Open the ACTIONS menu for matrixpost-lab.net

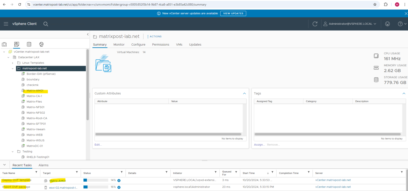154,36
